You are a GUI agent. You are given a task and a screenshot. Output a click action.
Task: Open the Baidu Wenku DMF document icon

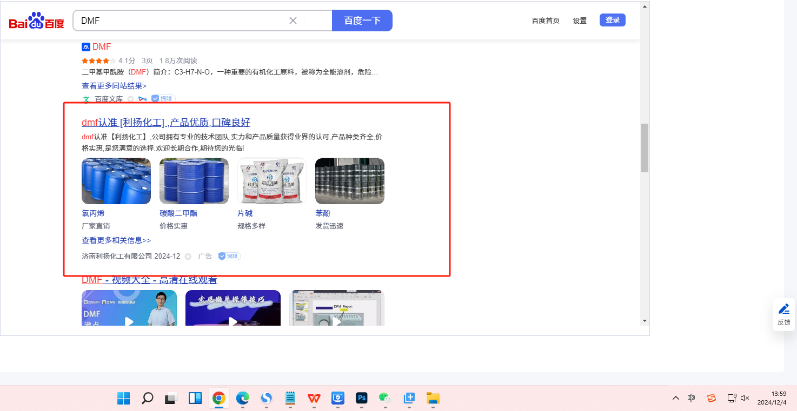click(85, 46)
